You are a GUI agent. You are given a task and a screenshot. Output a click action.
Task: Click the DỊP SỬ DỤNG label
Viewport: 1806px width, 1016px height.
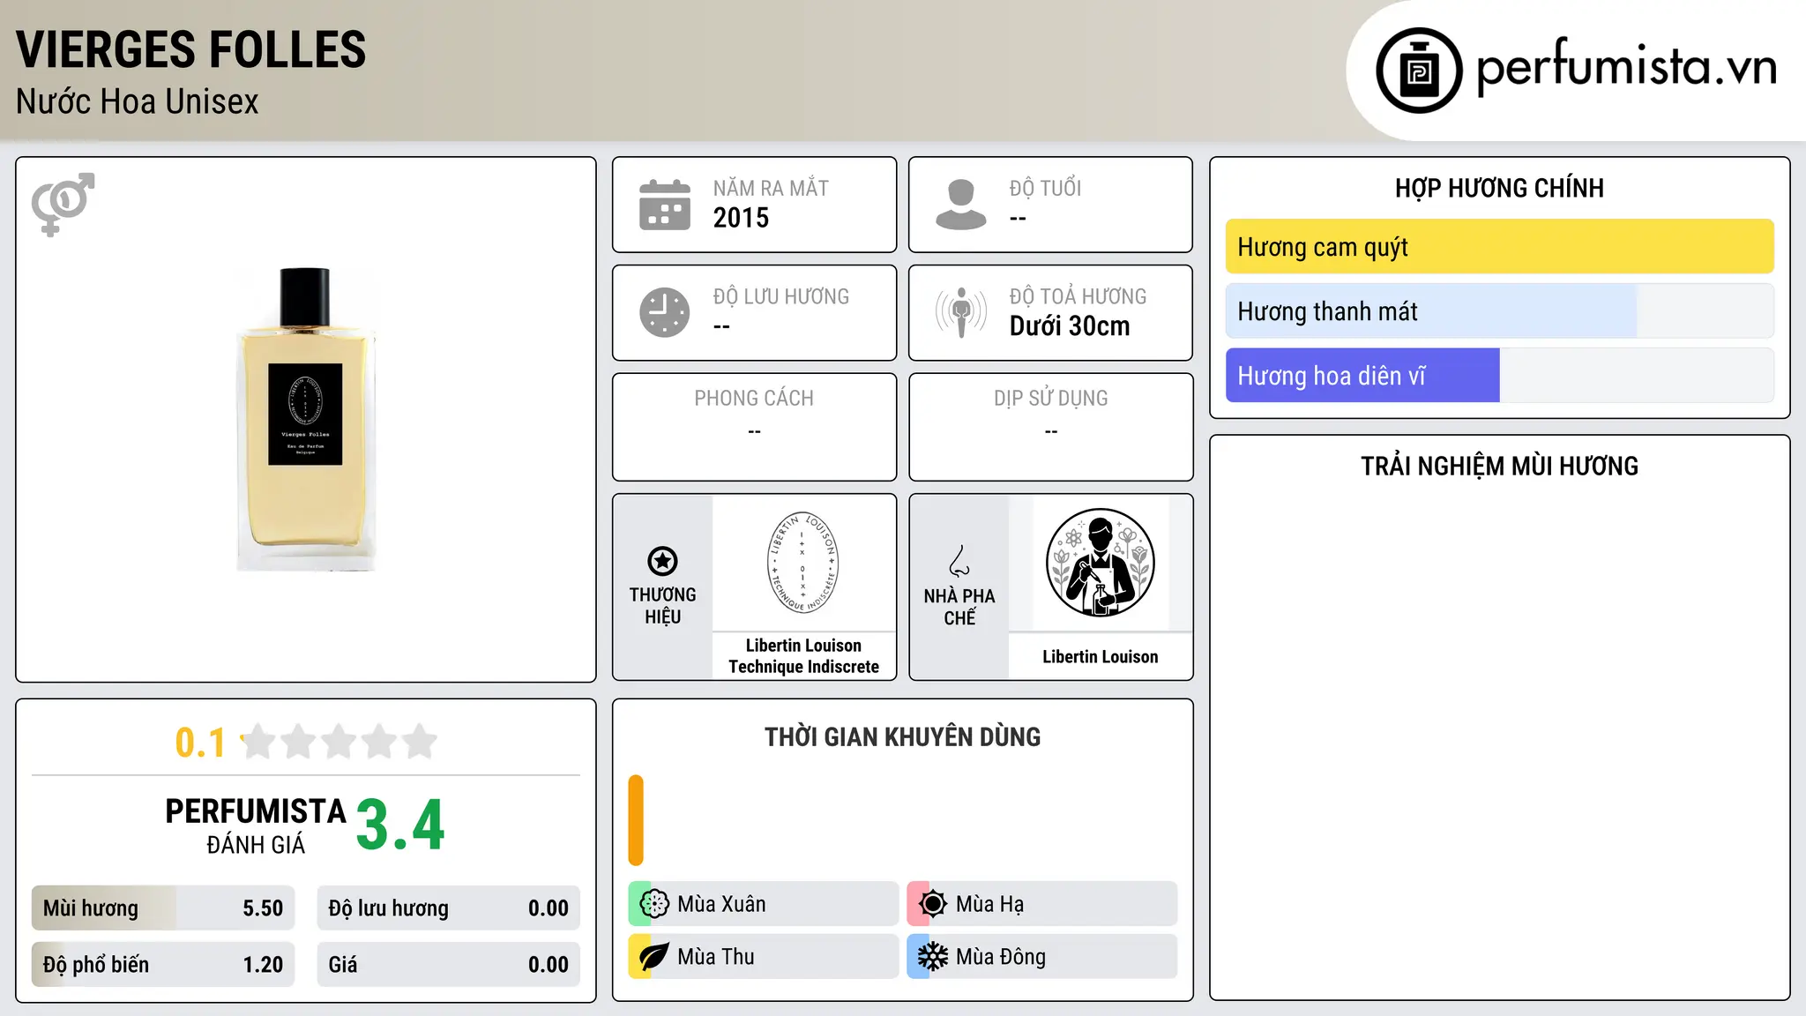[1050, 399]
